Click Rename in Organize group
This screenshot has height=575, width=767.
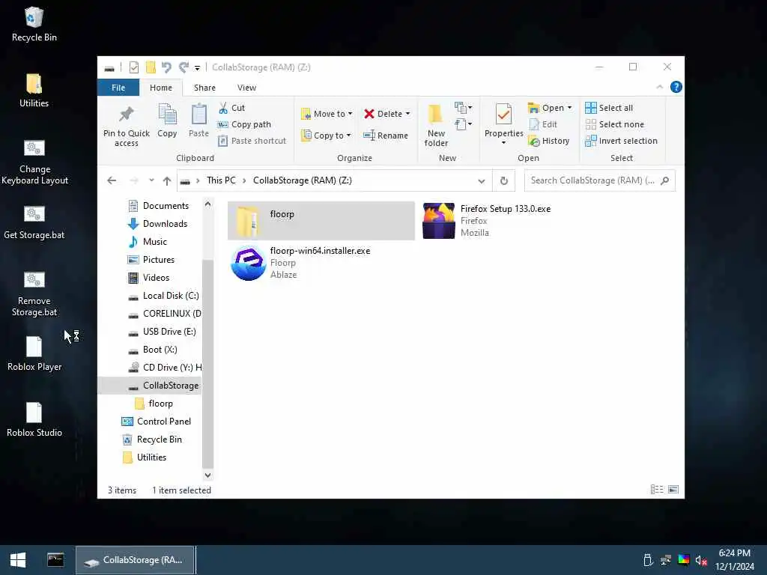386,136
